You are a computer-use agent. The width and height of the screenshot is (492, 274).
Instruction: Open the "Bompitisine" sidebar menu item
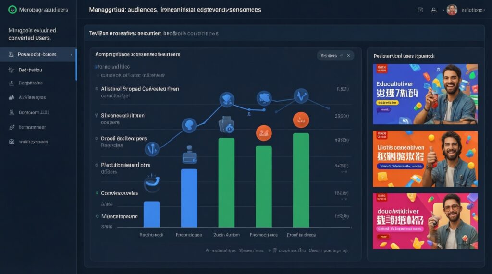click(30, 83)
